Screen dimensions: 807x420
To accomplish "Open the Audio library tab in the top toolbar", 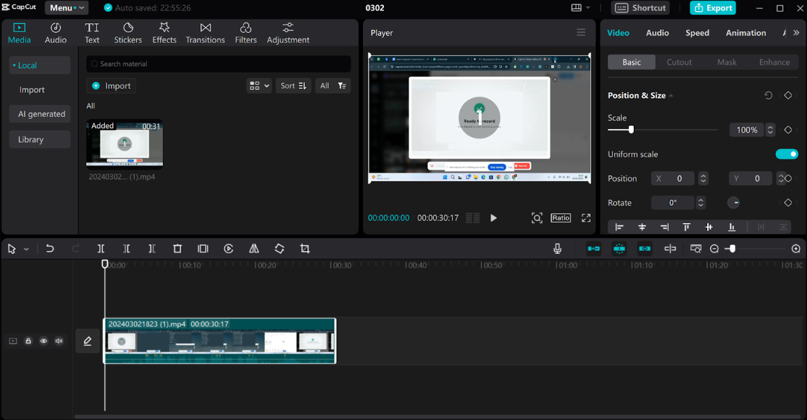I will tap(55, 33).
